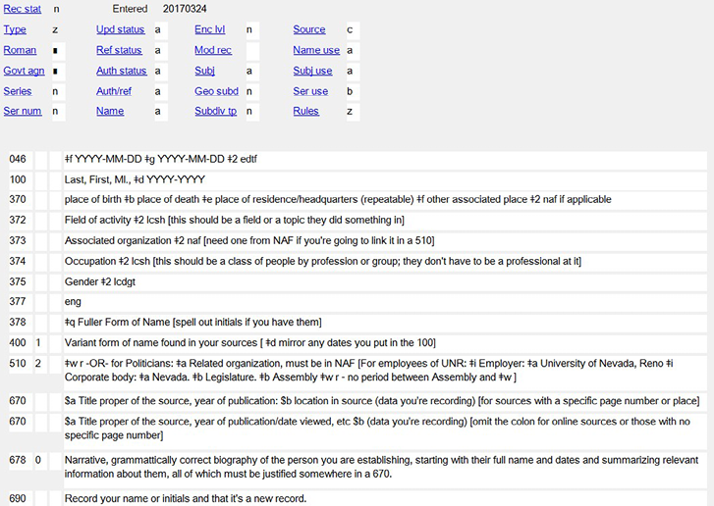Click the Upd status link
714x506 pixels.
[x=120, y=30]
